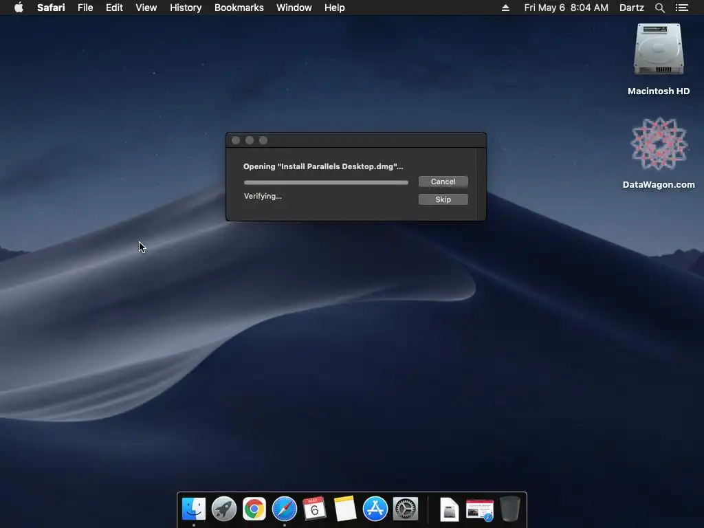
Task: Open Google Chrome from the Dock
Action: tap(254, 509)
